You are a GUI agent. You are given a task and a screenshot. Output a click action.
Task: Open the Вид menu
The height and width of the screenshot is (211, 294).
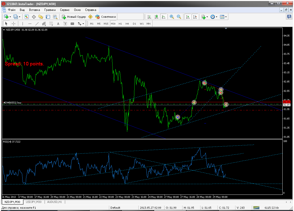pos(22,10)
